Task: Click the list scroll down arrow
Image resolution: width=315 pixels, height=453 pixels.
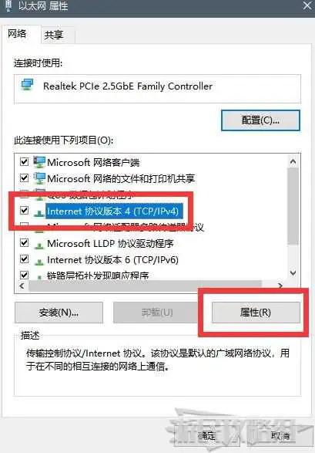Action: tap(293, 272)
